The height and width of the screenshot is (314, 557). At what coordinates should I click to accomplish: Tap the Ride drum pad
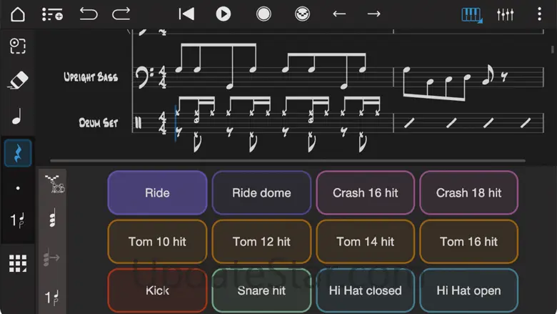157,192
